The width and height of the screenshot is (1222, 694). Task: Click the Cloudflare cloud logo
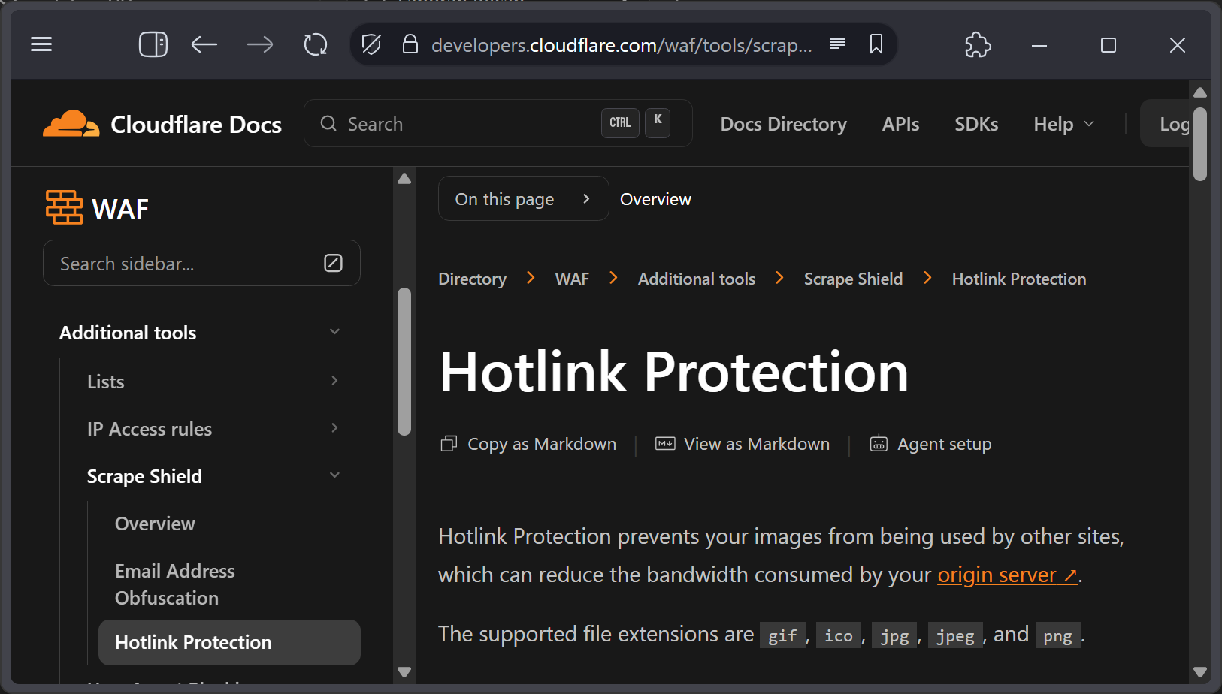tap(71, 124)
